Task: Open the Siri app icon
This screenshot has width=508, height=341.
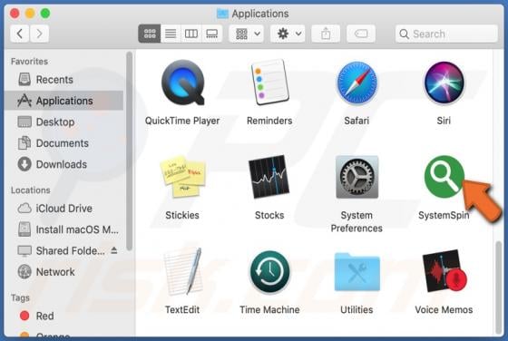Action: click(x=444, y=83)
